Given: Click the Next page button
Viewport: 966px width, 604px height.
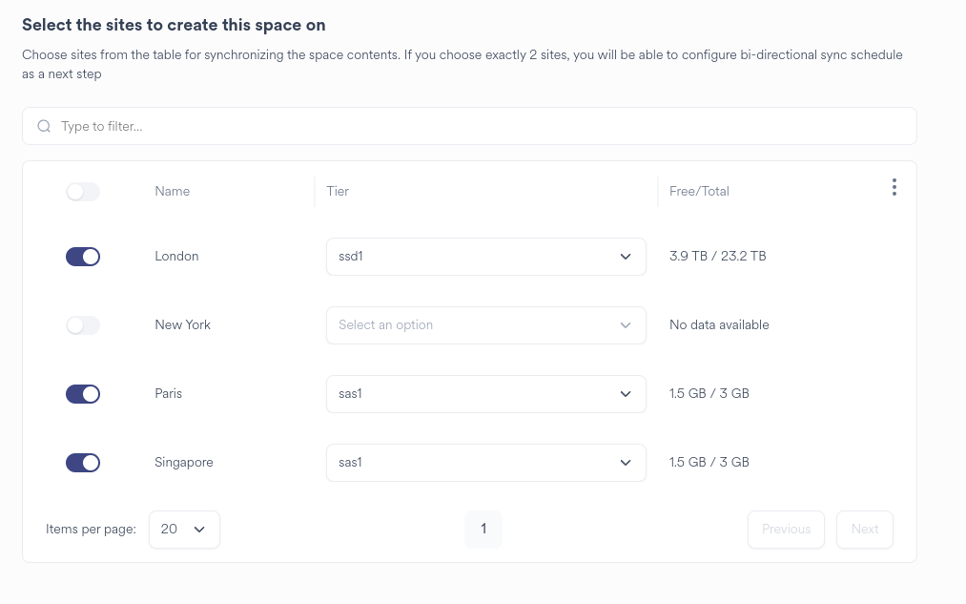Looking at the screenshot, I should click(x=864, y=530).
